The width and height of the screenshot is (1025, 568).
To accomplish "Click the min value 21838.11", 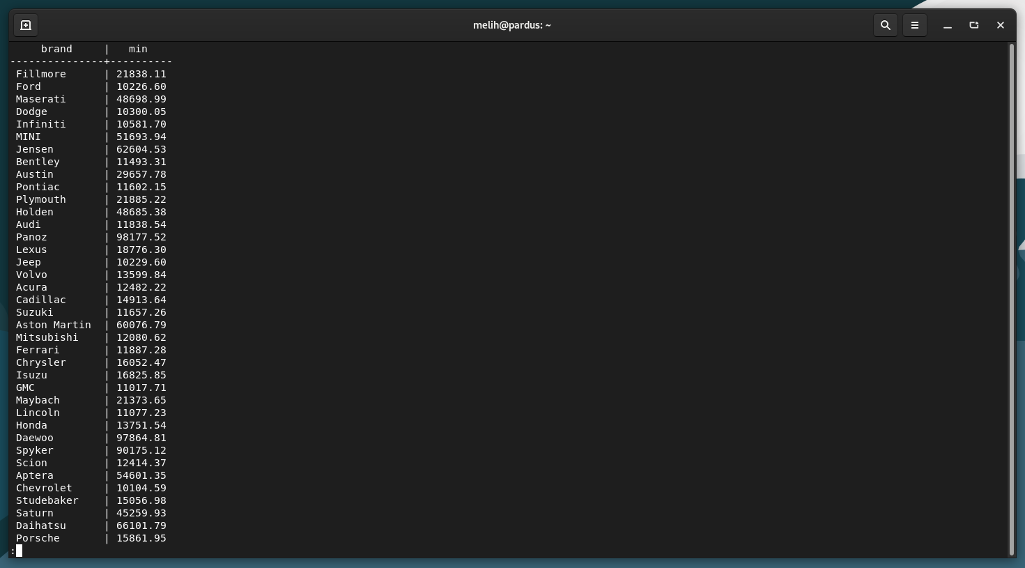I will tap(141, 74).
